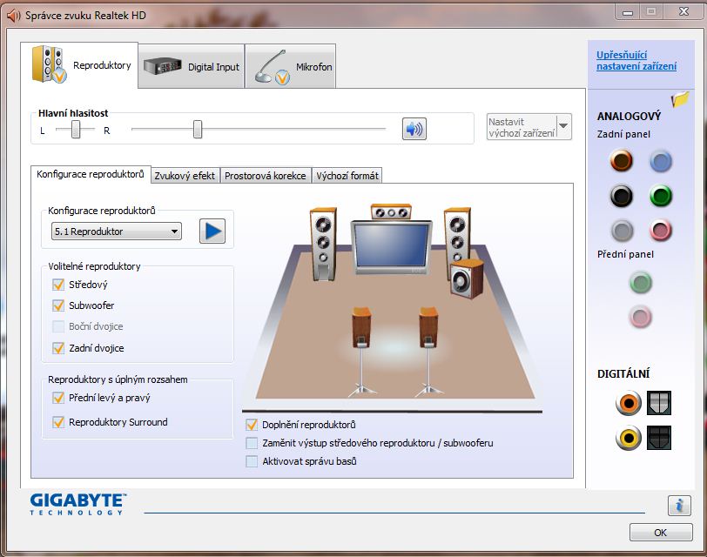
Task: Toggle the Subwoofer checkbox
Action: point(58,305)
